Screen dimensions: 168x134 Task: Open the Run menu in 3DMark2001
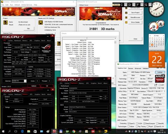pos(12,5)
